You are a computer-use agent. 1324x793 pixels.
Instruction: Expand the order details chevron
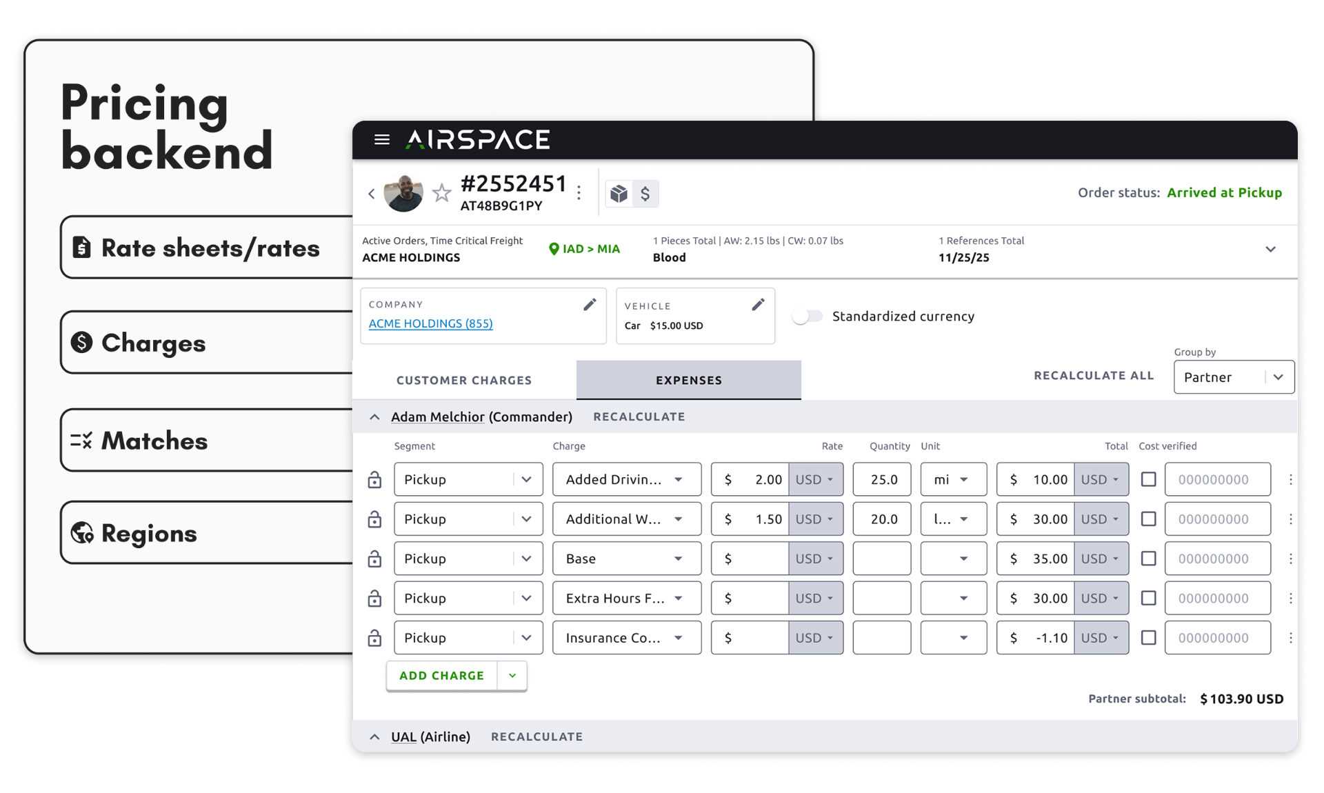(1270, 249)
